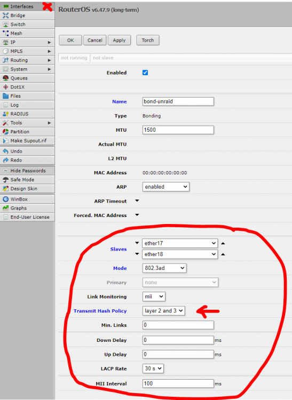The width and height of the screenshot is (292, 400).
Task: Click the Up Delay input field
Action: click(178, 354)
